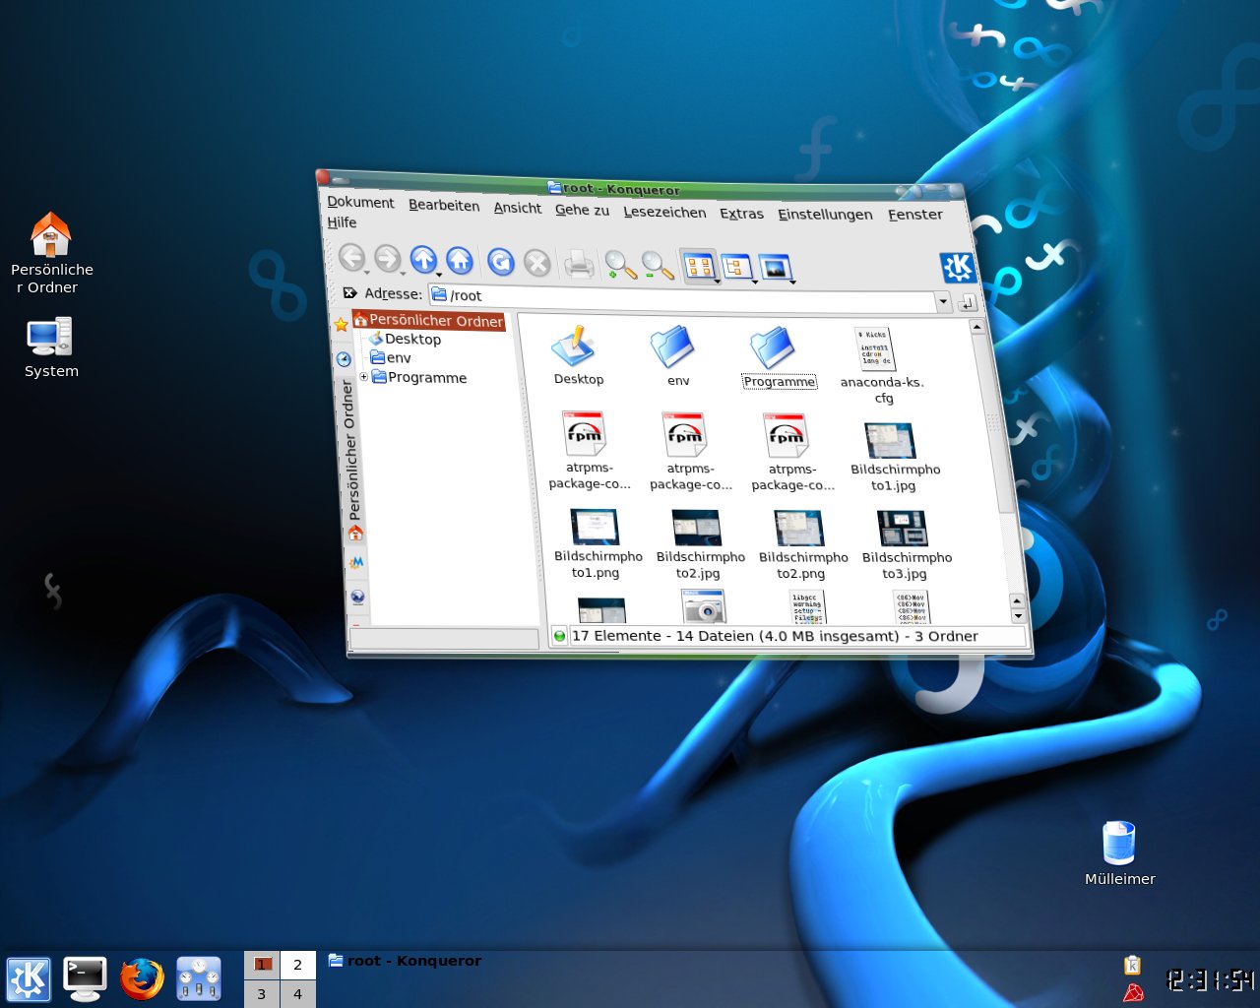Expand the Programme tree node
Image resolution: width=1260 pixels, height=1008 pixels.
(x=363, y=376)
